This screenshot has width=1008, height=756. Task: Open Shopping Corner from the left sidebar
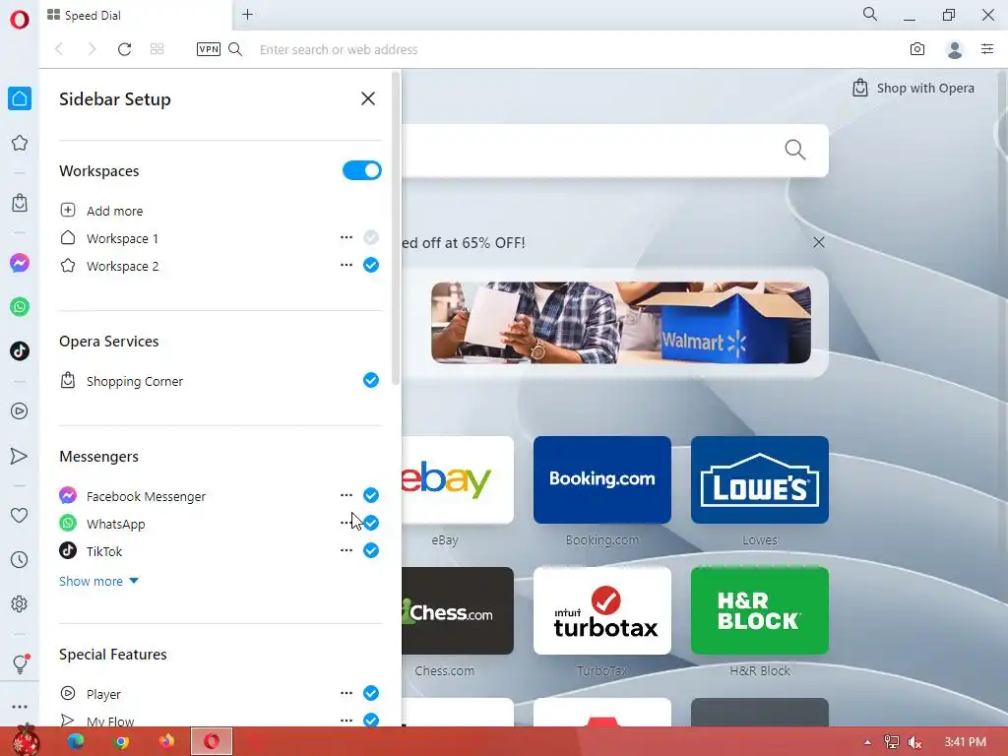pos(20,203)
